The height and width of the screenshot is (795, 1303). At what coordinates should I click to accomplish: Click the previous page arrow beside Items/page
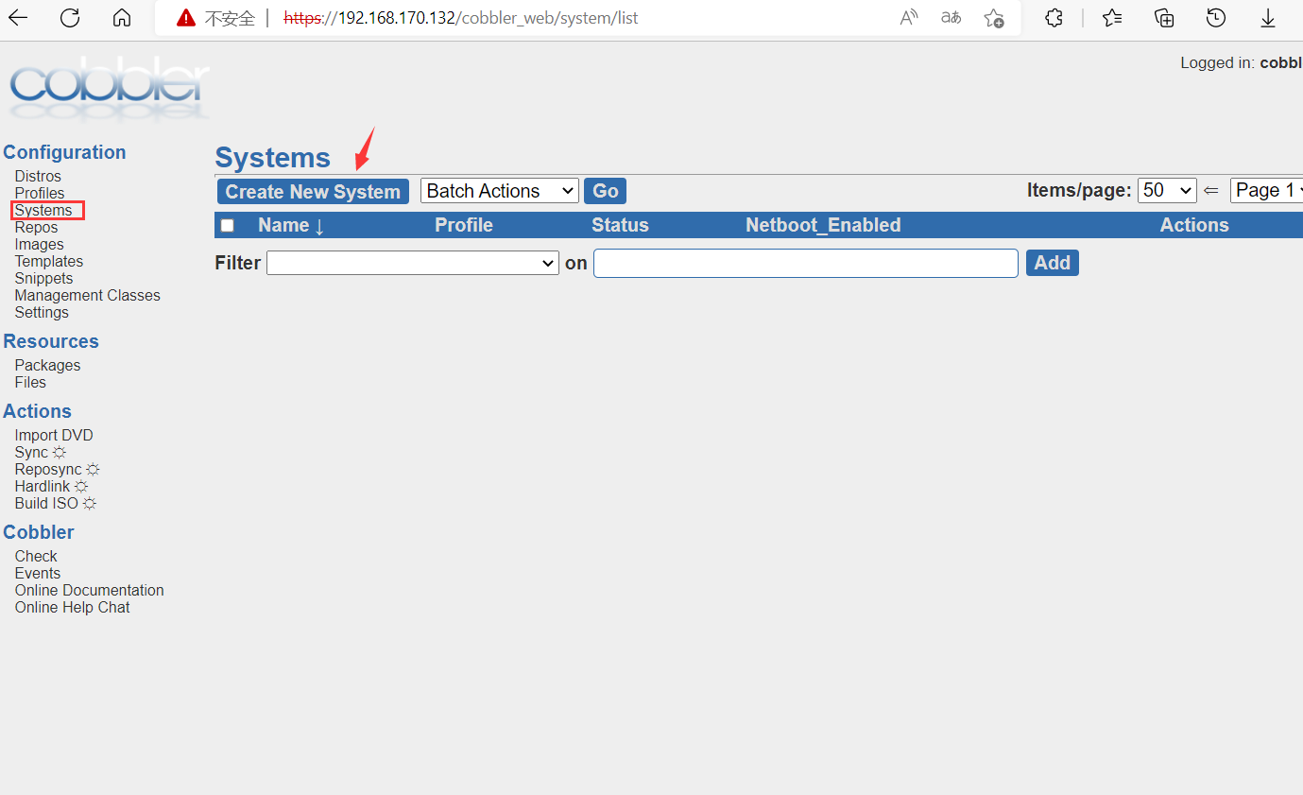coord(1211,191)
